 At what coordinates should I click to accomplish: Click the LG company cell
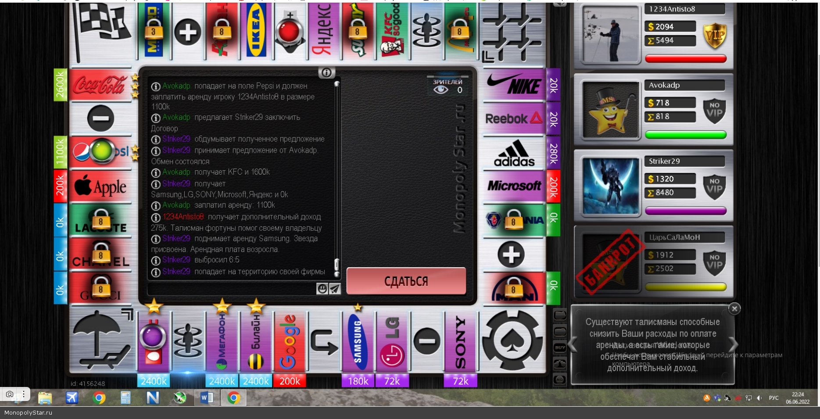(x=392, y=342)
